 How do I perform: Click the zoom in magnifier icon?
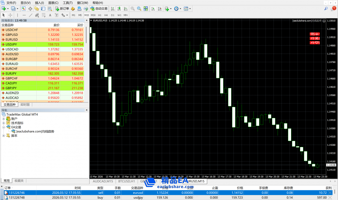pos(133,9)
